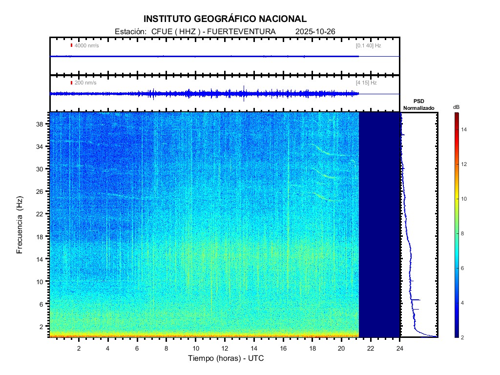Image resolution: width=500 pixels, height=375 pixels.
Task: Click the PSD Normalizado panel heading
Action: (x=418, y=104)
